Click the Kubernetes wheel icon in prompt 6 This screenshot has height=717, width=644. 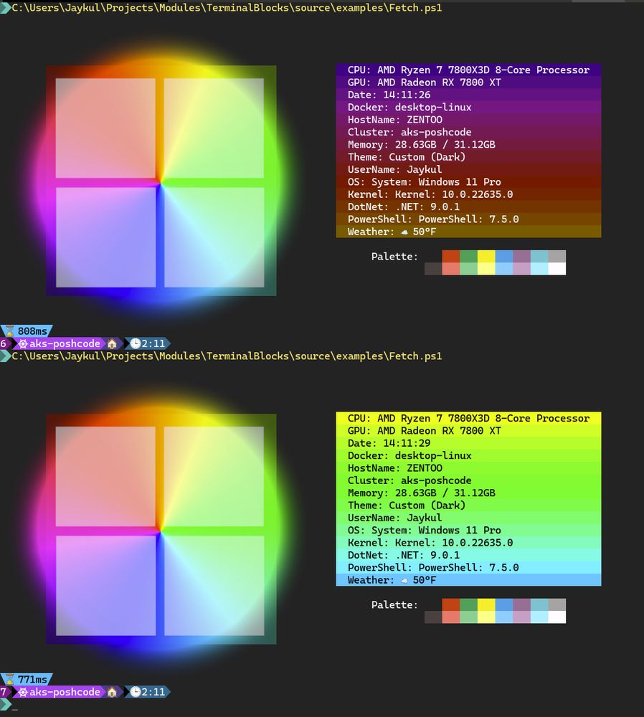pos(23,343)
